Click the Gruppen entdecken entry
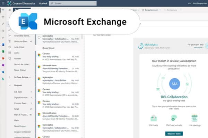208x138 pixels. pos(23,132)
